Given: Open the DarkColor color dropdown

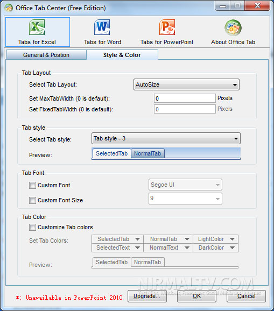Looking at the screenshot, I should click(x=216, y=248).
